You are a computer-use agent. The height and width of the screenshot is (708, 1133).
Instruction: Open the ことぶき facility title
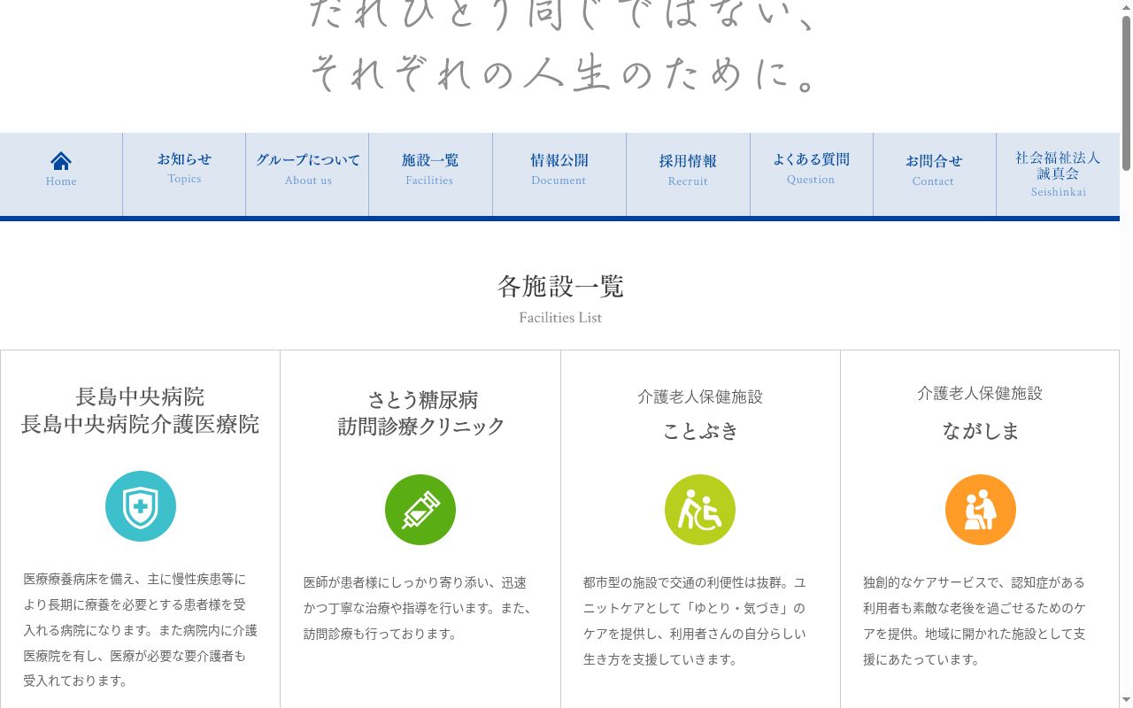coord(700,431)
